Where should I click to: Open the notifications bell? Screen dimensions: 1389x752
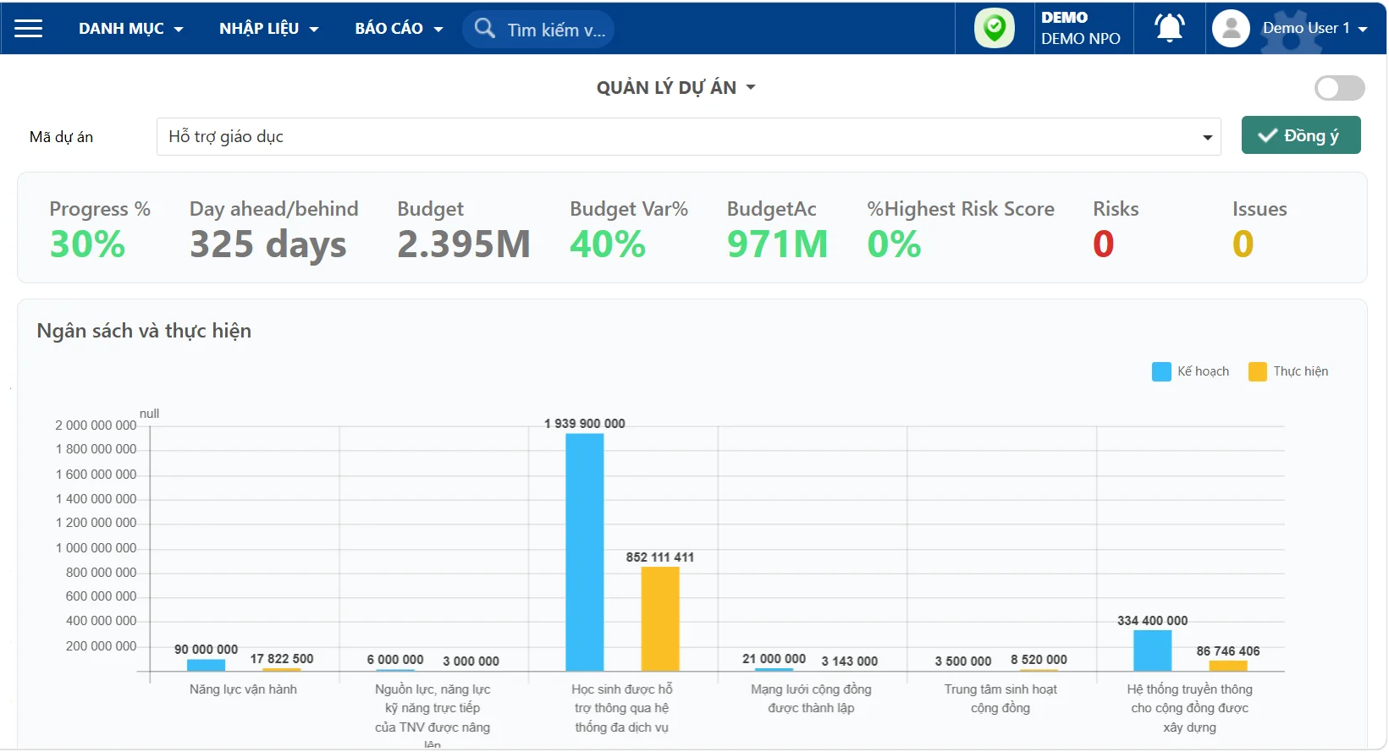[1170, 28]
